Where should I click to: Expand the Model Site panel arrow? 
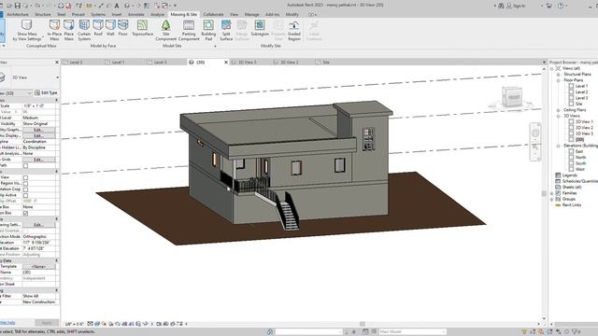(x=215, y=46)
